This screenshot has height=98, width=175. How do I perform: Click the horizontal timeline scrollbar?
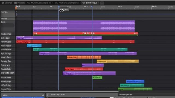tap(60, 91)
